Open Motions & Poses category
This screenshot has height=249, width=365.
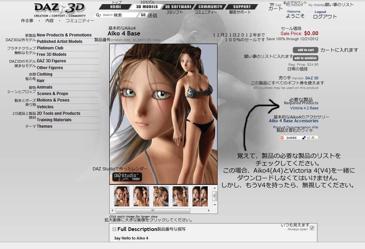point(53,100)
